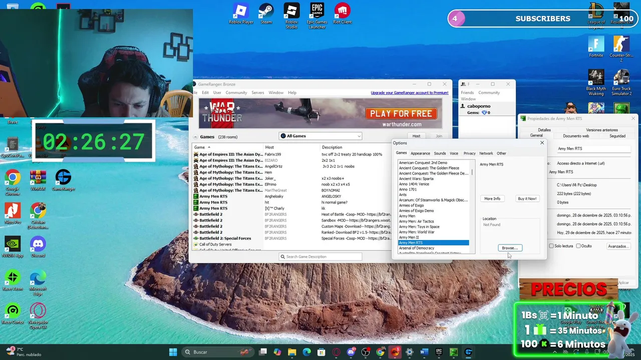Click the More Info button
The width and height of the screenshot is (641, 360).
click(x=492, y=199)
